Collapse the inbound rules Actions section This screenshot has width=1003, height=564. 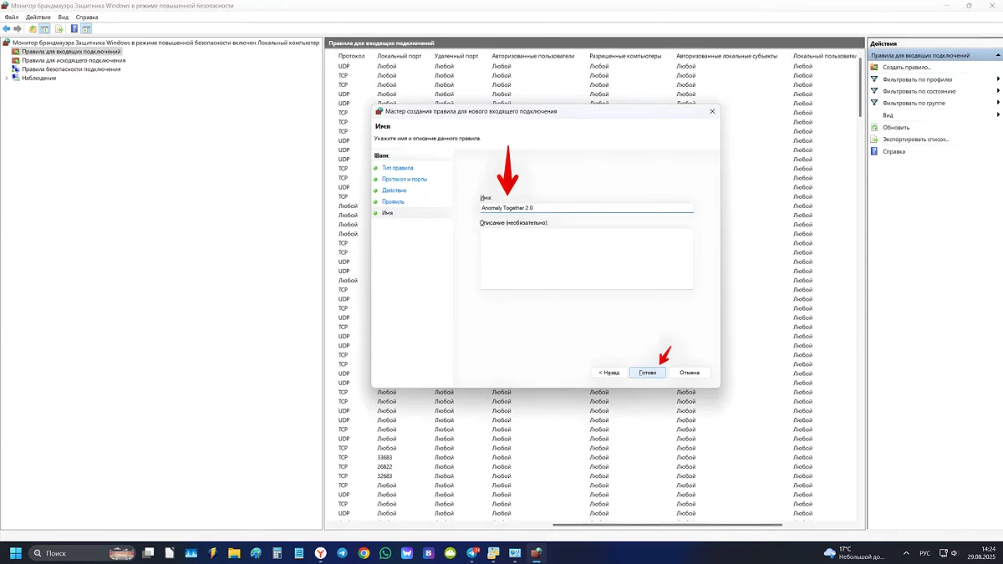[998, 55]
